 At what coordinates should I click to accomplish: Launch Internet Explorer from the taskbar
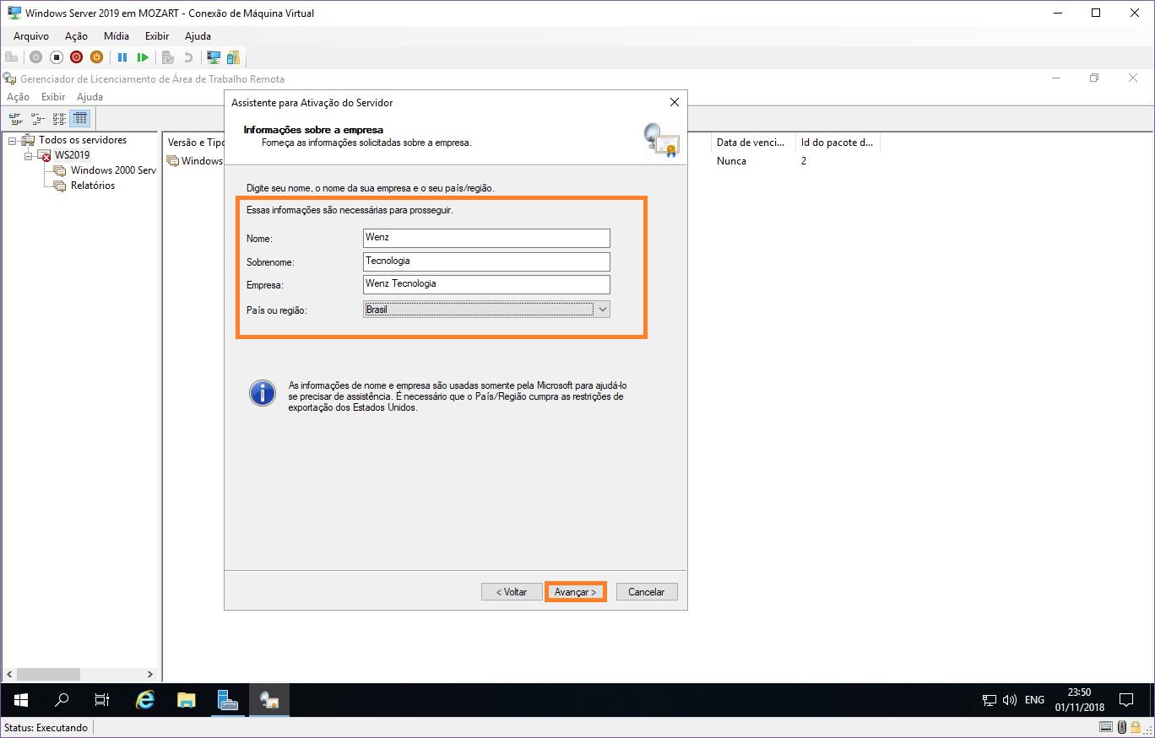click(x=145, y=700)
